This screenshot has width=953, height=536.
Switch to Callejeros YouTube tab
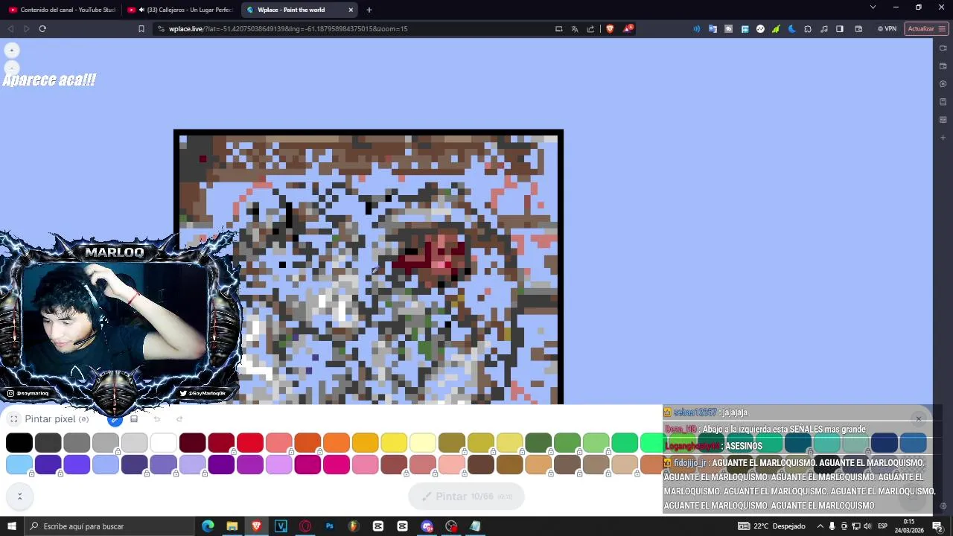tap(181, 10)
